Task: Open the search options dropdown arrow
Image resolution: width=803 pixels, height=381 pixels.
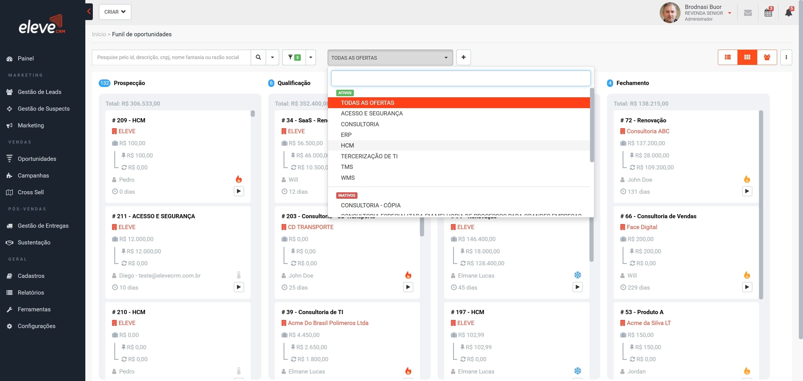Action: click(x=272, y=57)
